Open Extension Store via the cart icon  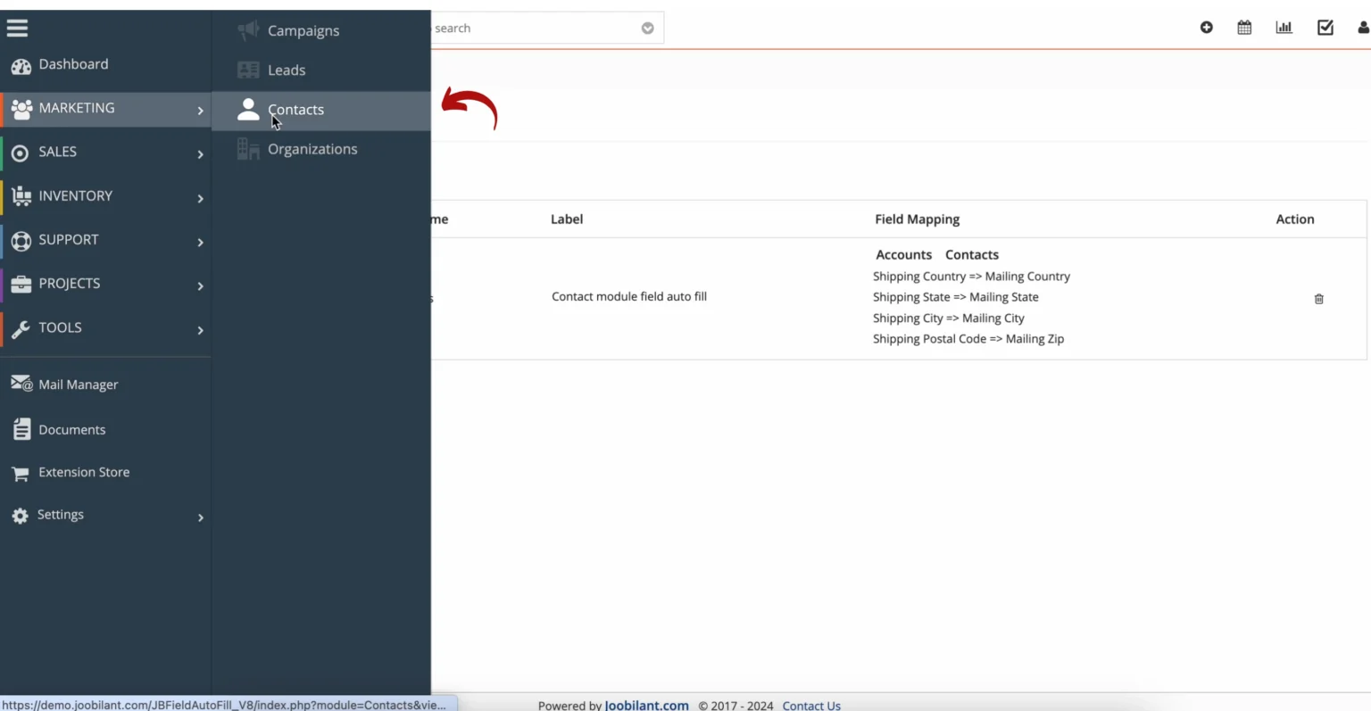(83, 472)
